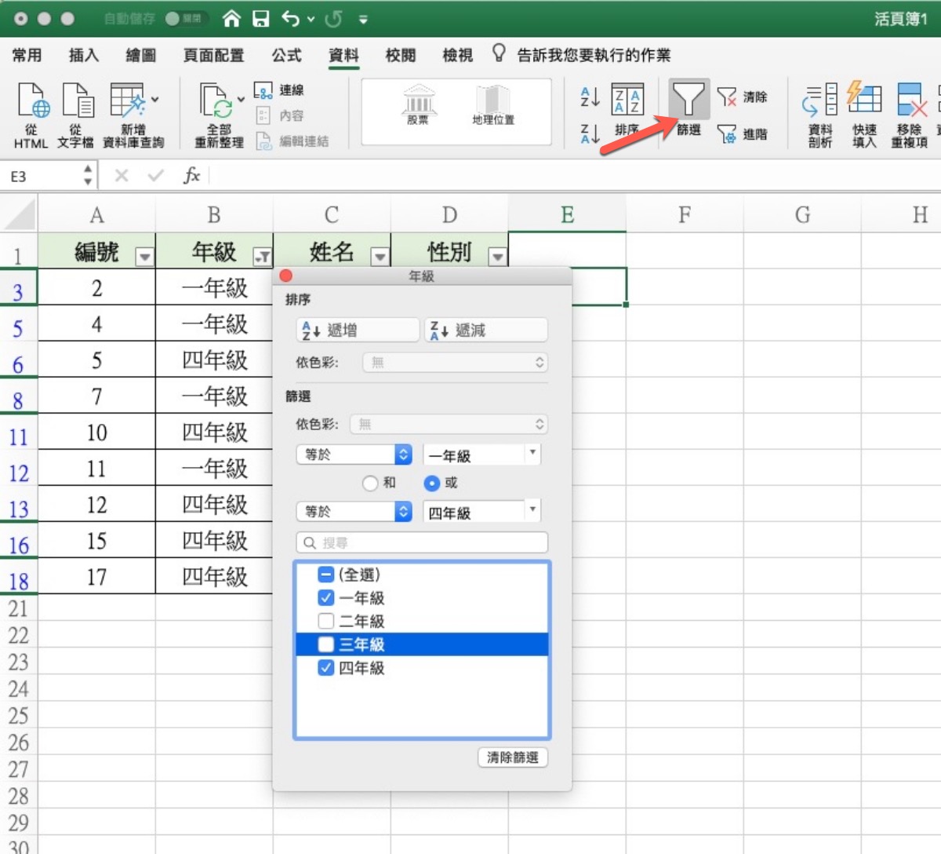Click the 清除篩選 (Clear Filter) button

pos(512,757)
